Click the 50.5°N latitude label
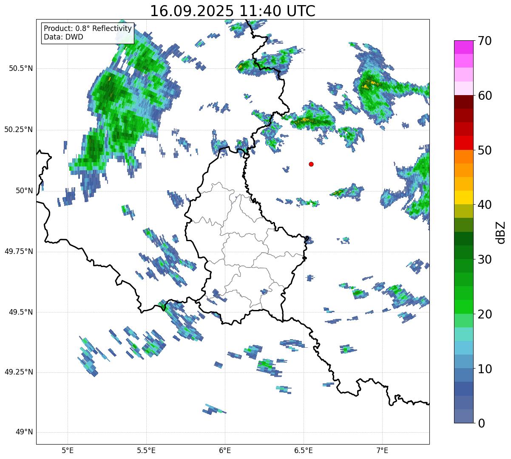511x459 pixels. pos(21,68)
